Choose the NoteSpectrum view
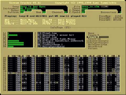Viewport: 126px width, 95px height. (x=97, y=45)
